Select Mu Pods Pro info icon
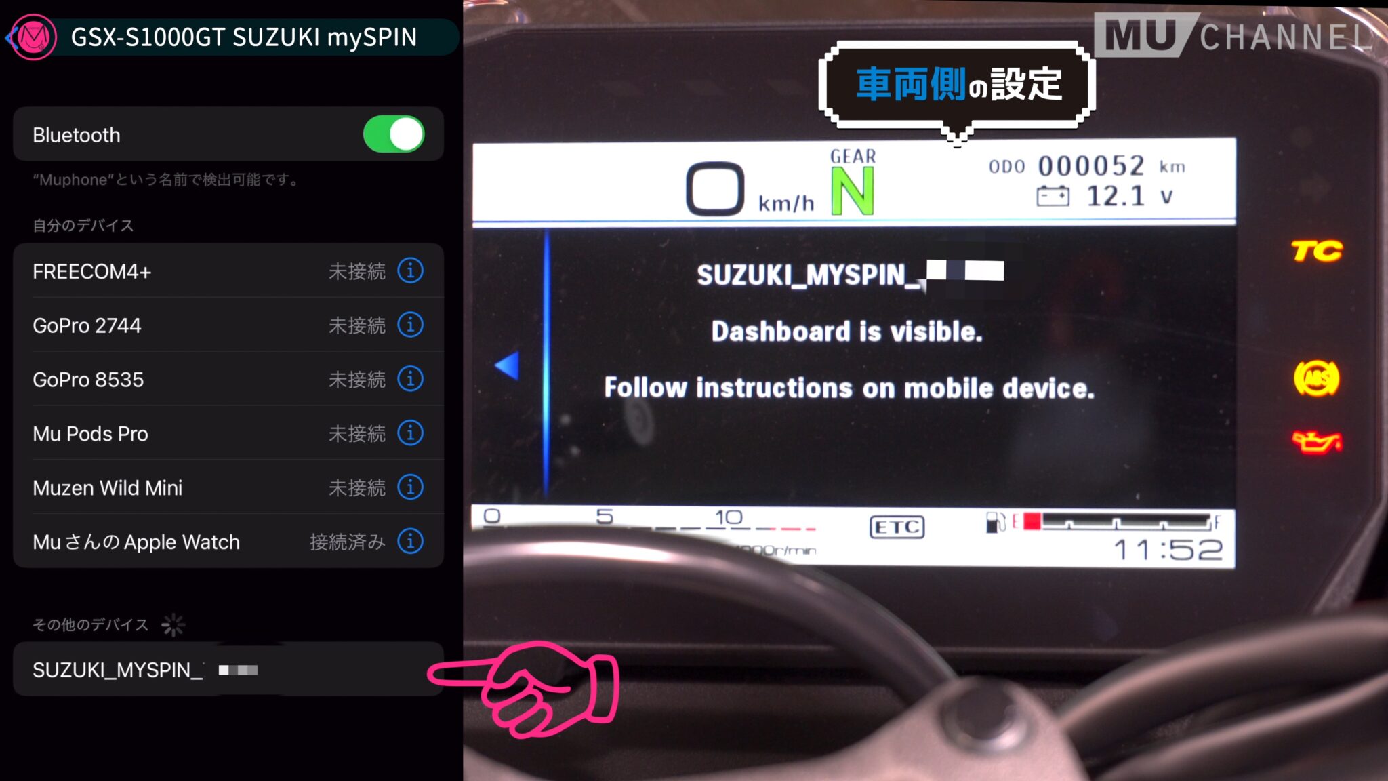 (x=413, y=433)
